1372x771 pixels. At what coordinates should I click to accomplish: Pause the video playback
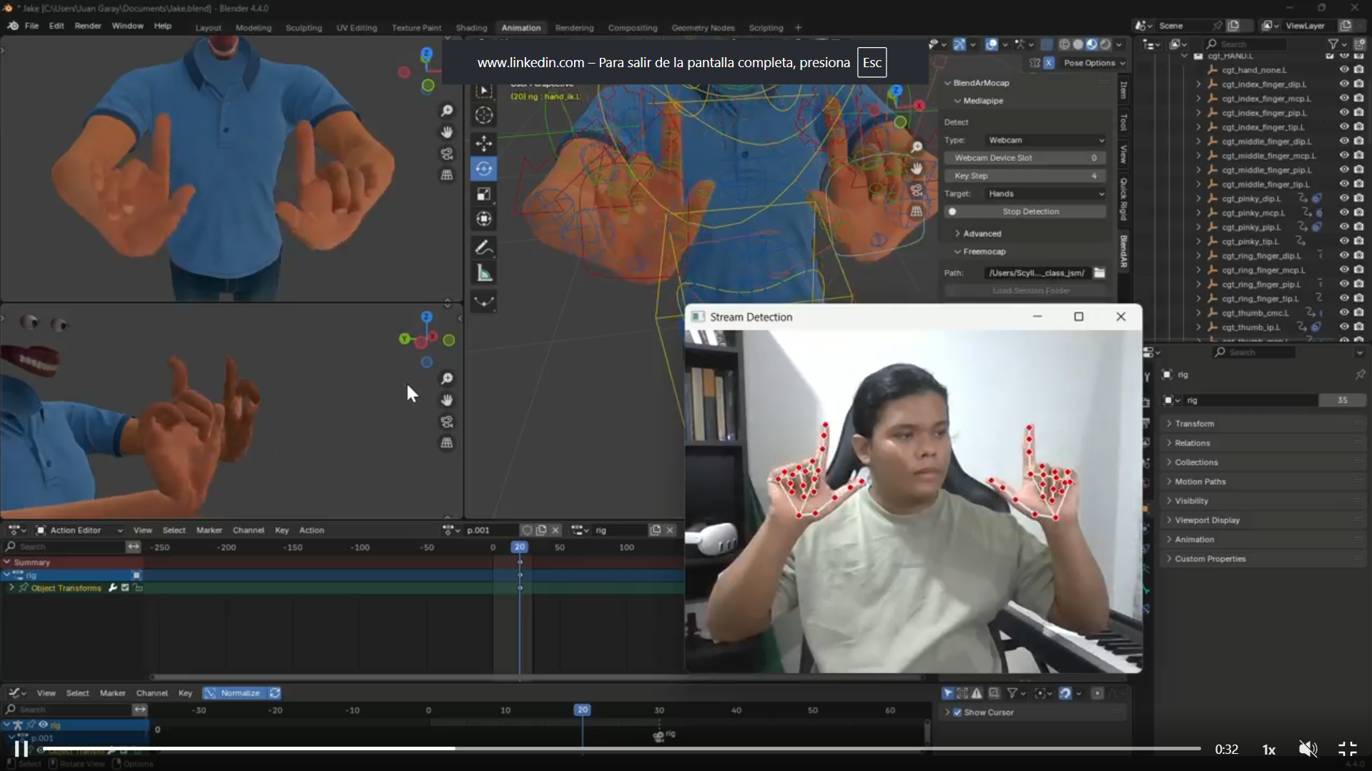[x=21, y=748]
